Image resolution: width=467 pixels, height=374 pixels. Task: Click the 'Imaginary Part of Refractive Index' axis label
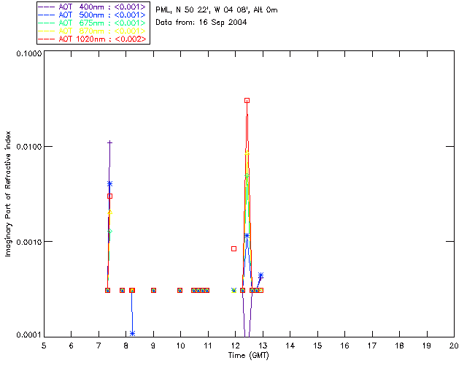pos(8,194)
